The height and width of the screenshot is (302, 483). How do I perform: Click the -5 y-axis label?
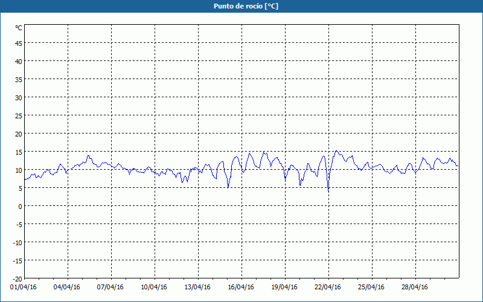pos(19,225)
